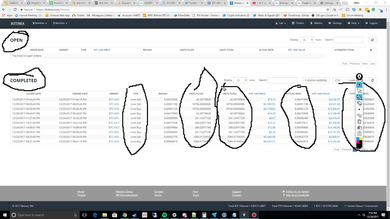Open Spotify from the taskbar

tap(165, 215)
